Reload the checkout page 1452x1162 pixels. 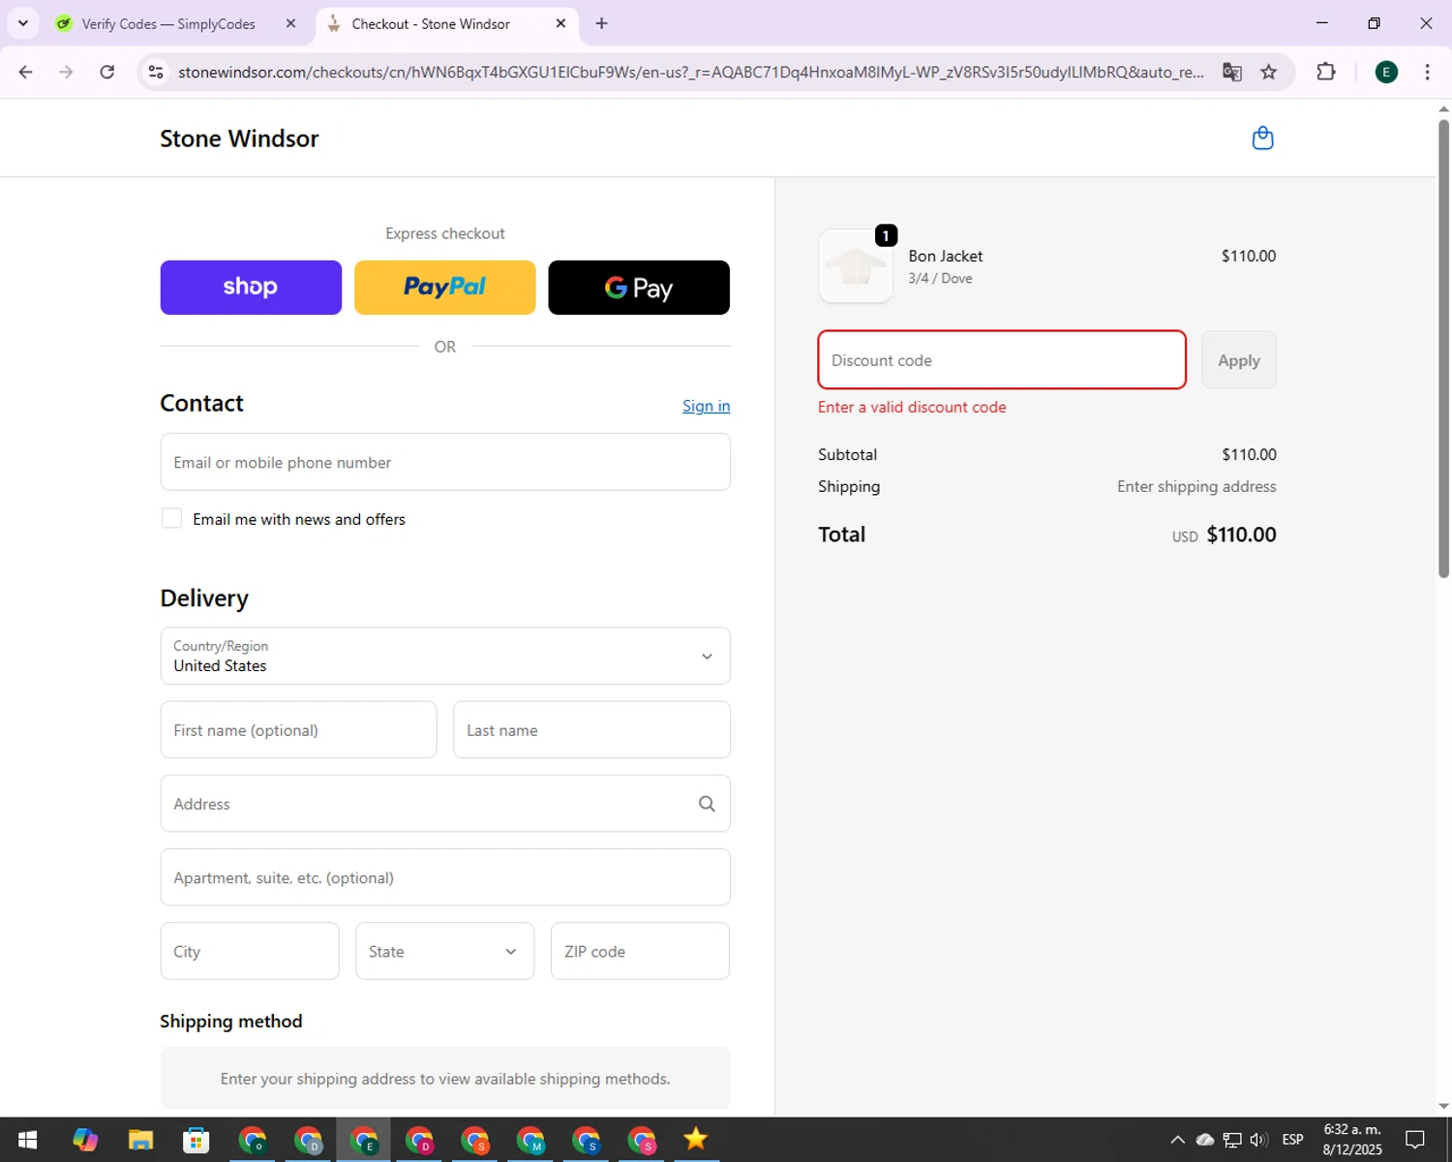(x=107, y=72)
